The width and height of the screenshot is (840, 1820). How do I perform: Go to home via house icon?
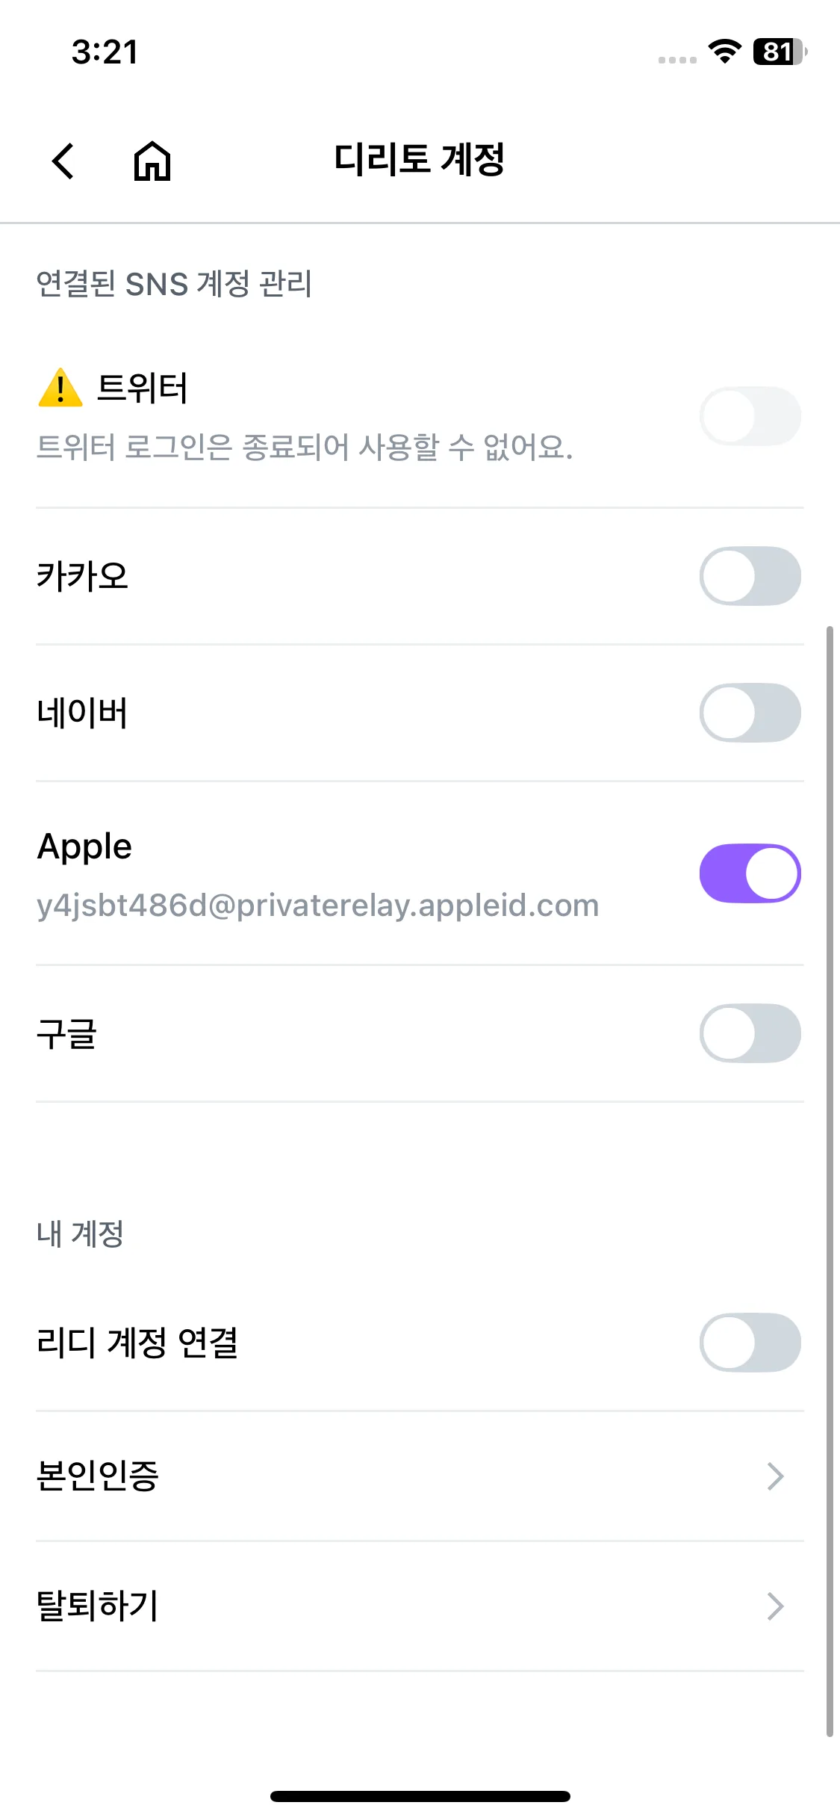152,161
